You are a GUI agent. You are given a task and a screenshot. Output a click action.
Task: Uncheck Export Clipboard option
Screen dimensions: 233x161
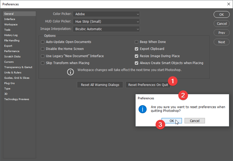(x=136, y=49)
